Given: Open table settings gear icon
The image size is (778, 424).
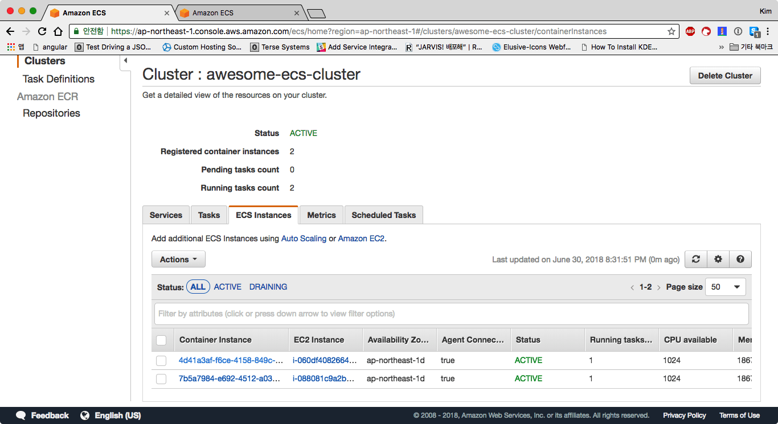Looking at the screenshot, I should [x=718, y=259].
